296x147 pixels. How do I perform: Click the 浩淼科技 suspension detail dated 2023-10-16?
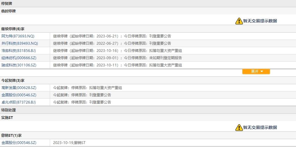(117, 51)
